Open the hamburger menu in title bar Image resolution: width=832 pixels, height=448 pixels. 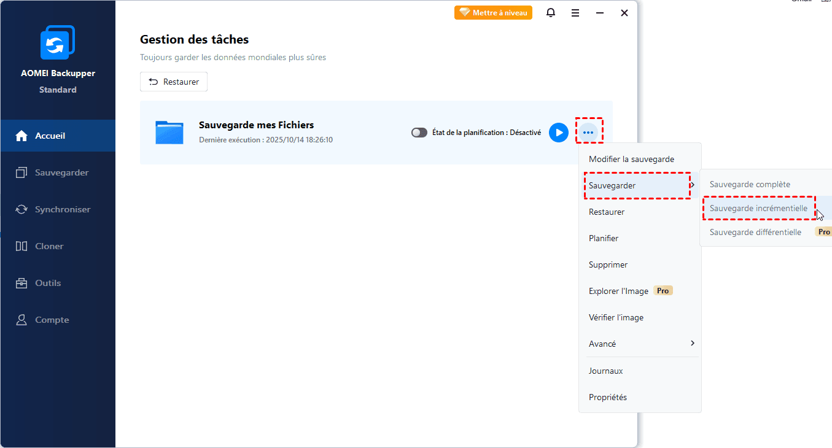click(575, 13)
